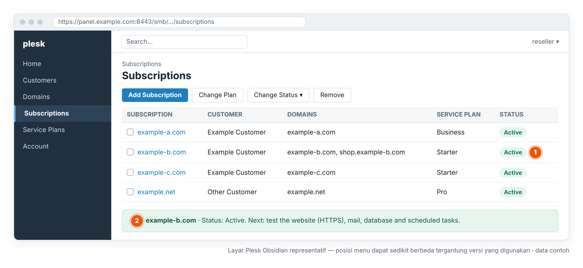Expand the Change Status dropdown

tap(278, 95)
